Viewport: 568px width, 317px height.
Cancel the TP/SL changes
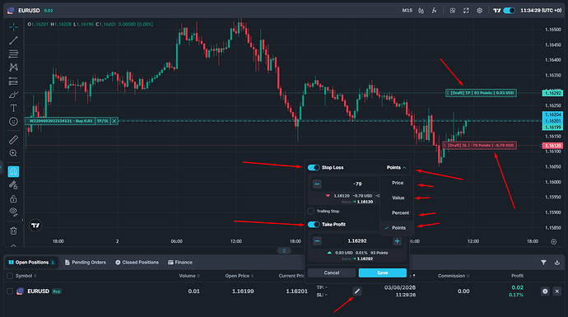(x=332, y=273)
